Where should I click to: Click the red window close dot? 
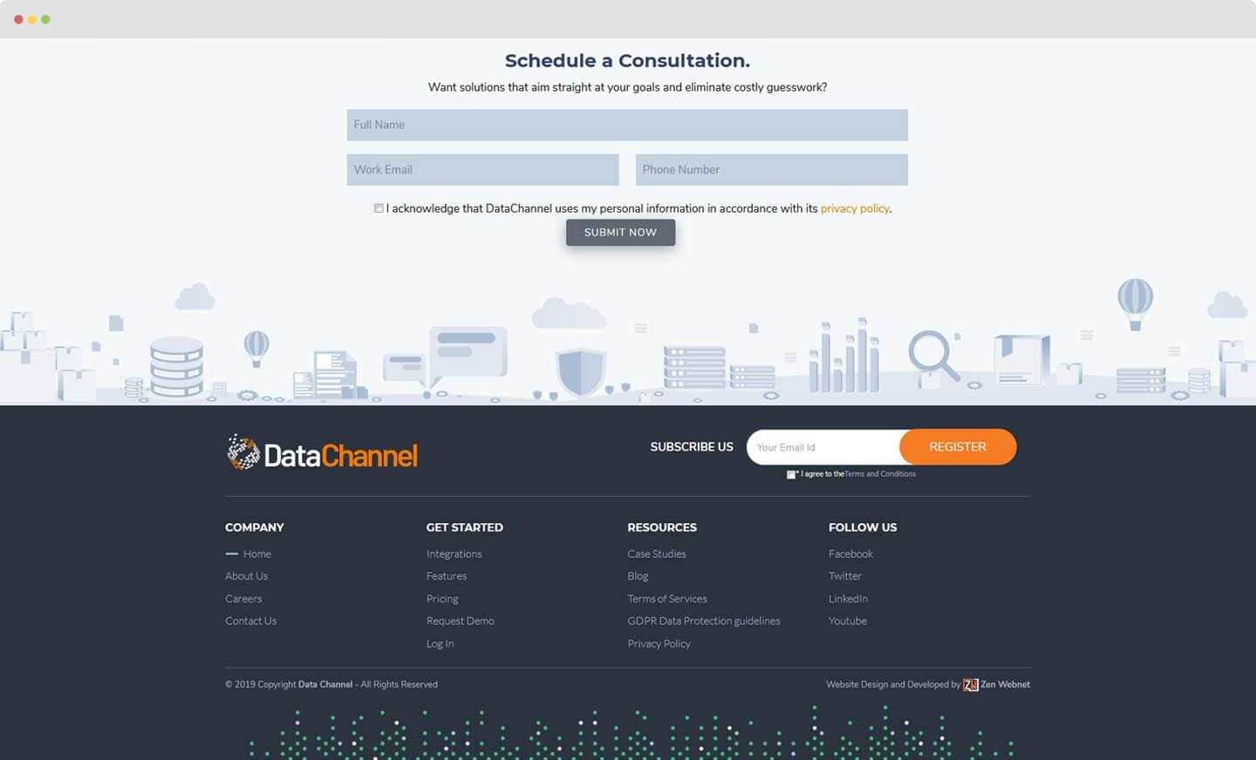pyautogui.click(x=18, y=19)
